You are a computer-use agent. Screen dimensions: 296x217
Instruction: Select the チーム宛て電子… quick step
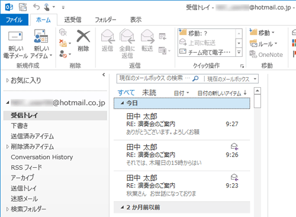[207, 52]
